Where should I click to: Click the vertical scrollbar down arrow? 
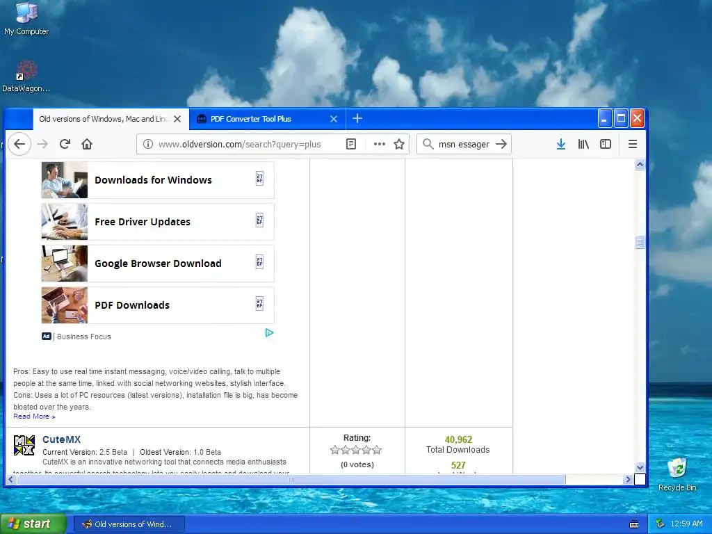pos(640,467)
